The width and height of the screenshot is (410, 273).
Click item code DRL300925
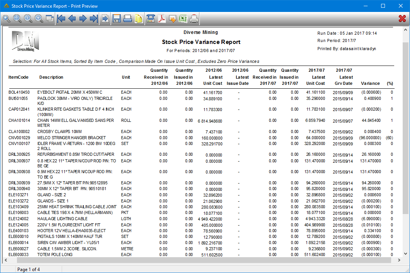tap(19, 154)
